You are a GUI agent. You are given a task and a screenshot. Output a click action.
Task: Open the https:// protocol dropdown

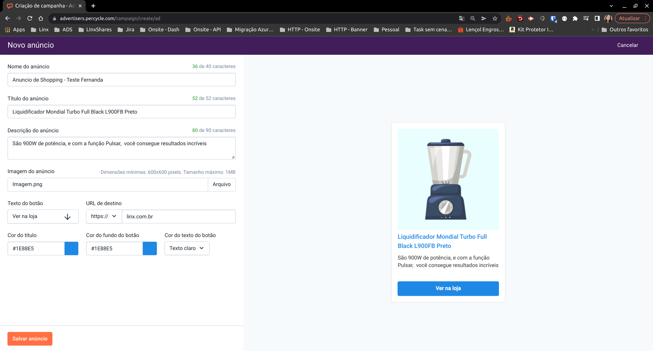(x=104, y=217)
